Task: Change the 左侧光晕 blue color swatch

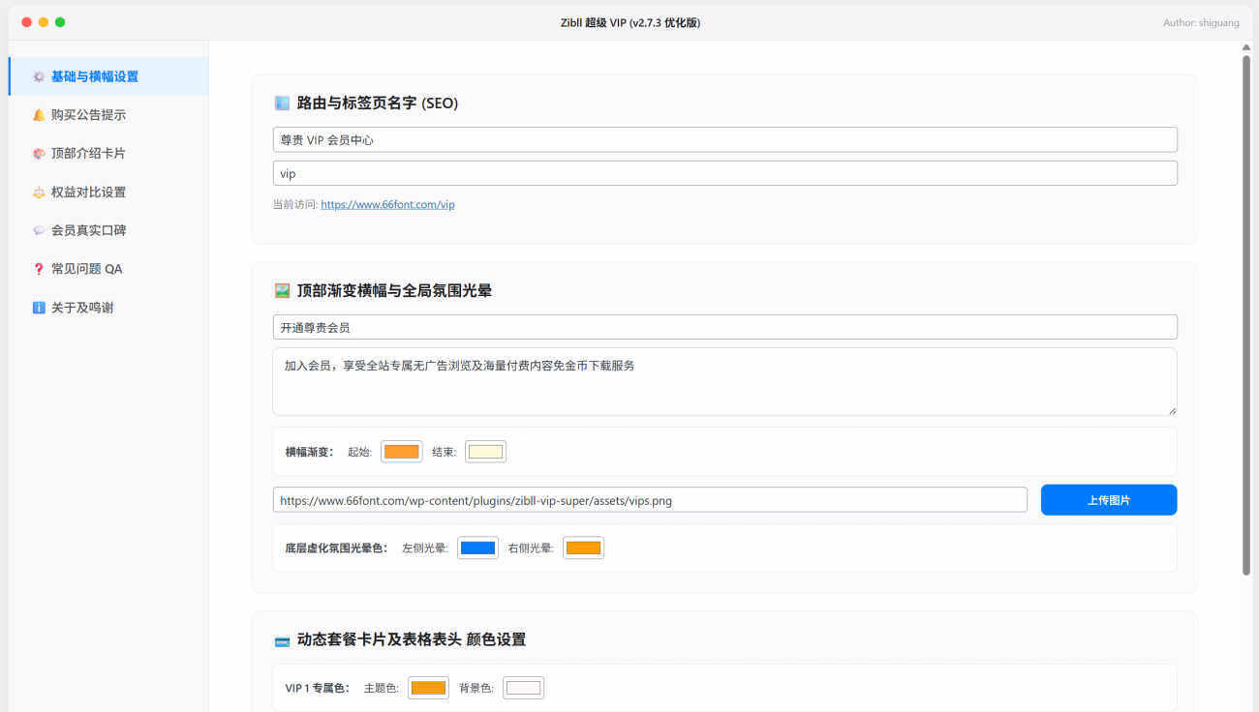Action: coord(477,549)
